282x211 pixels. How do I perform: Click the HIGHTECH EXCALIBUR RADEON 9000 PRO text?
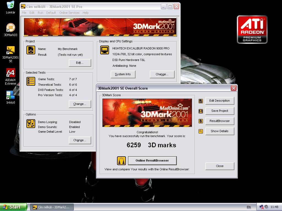141,48
